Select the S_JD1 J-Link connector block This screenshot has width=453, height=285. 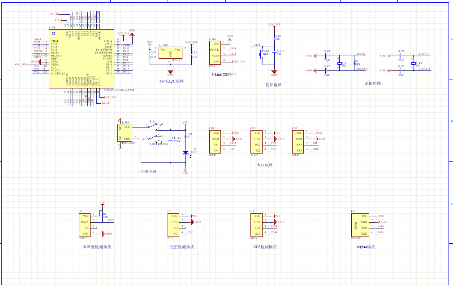(x=216, y=53)
